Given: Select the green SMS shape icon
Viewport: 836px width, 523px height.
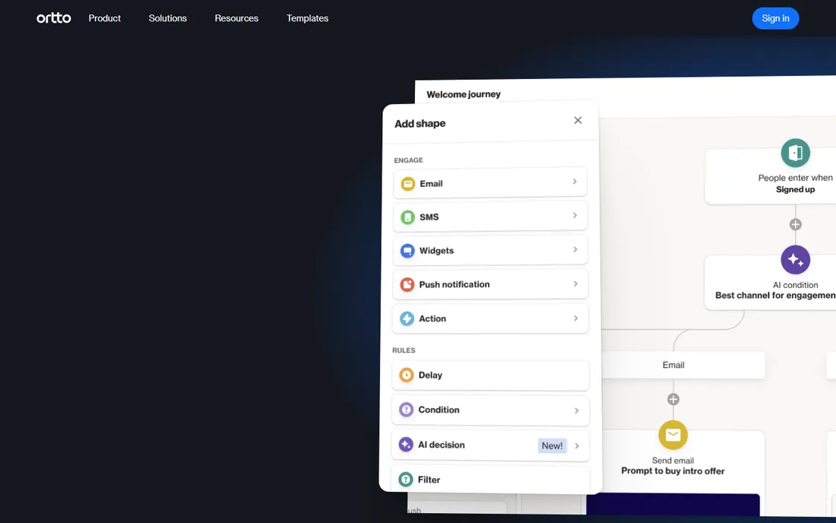Looking at the screenshot, I should (408, 217).
